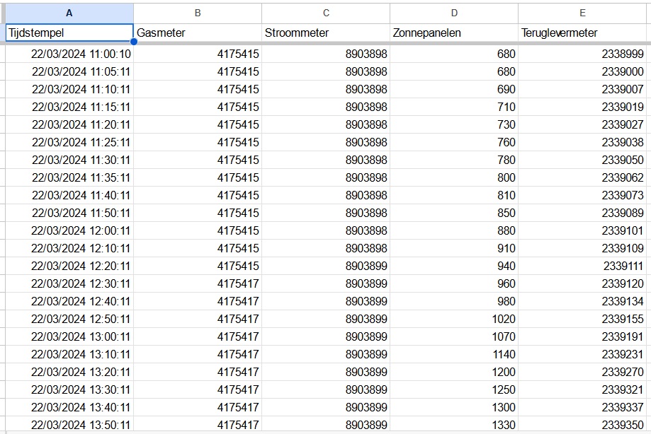The image size is (651, 434).
Task: Select the timestamp cell 22/03/2024 13:50:11
Action: tap(81, 425)
